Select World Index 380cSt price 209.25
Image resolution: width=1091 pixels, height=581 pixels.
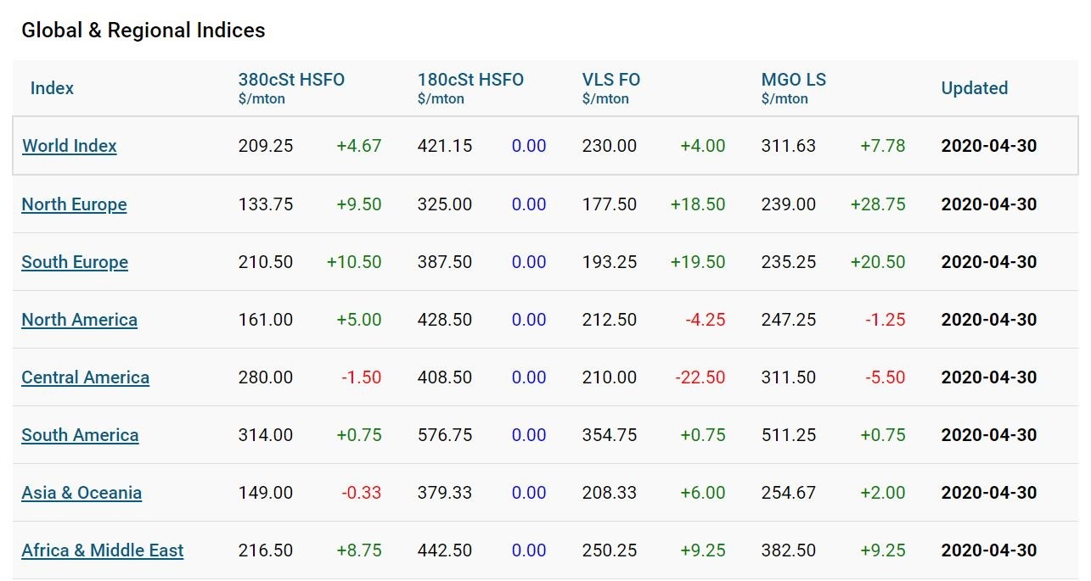(x=266, y=146)
